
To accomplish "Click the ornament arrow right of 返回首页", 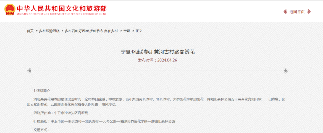I will pos(309,12).
